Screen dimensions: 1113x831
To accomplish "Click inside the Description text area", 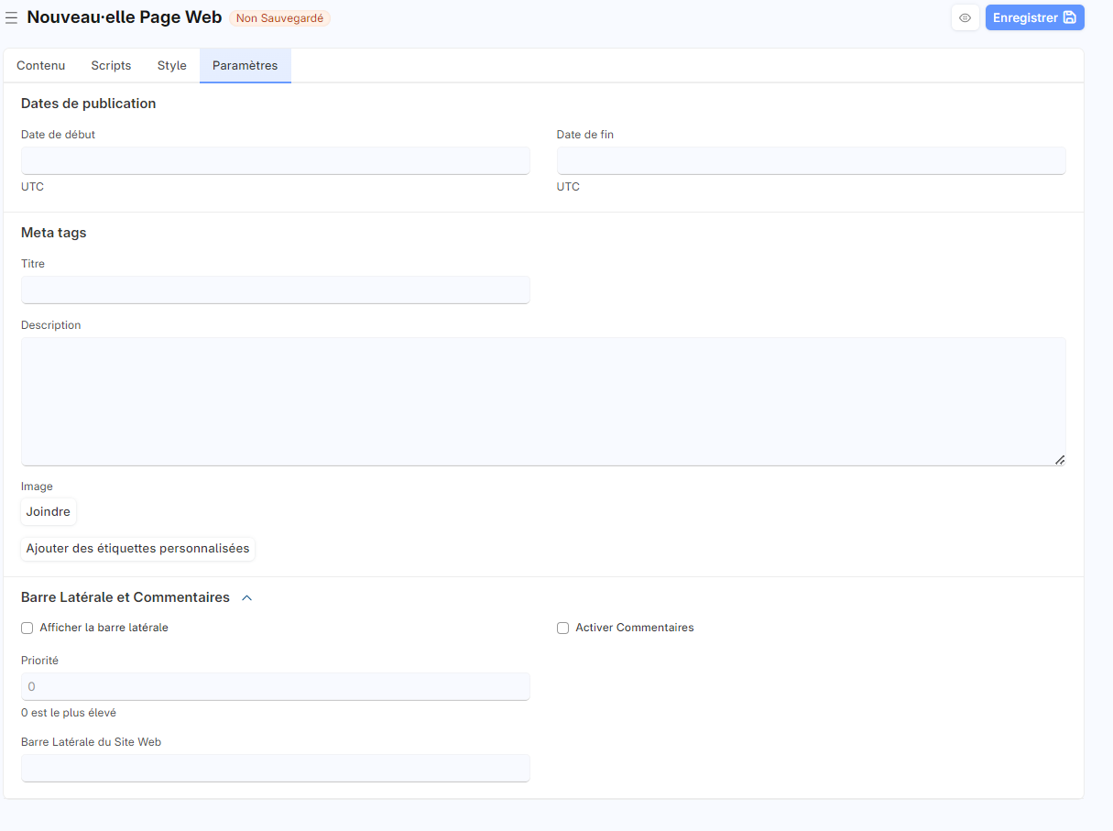I will (x=542, y=401).
